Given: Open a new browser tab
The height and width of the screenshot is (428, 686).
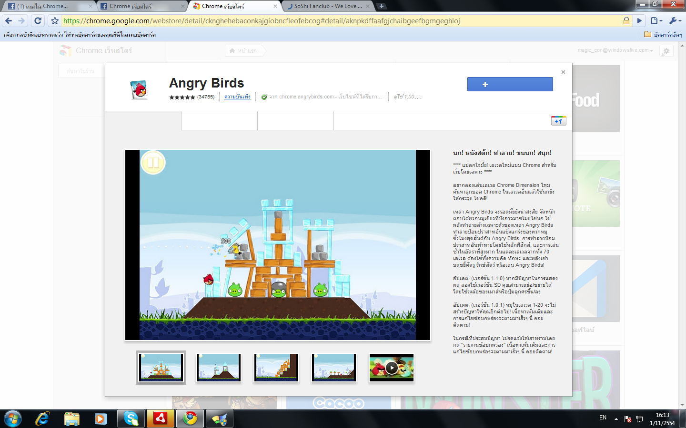Looking at the screenshot, I should [x=382, y=6].
